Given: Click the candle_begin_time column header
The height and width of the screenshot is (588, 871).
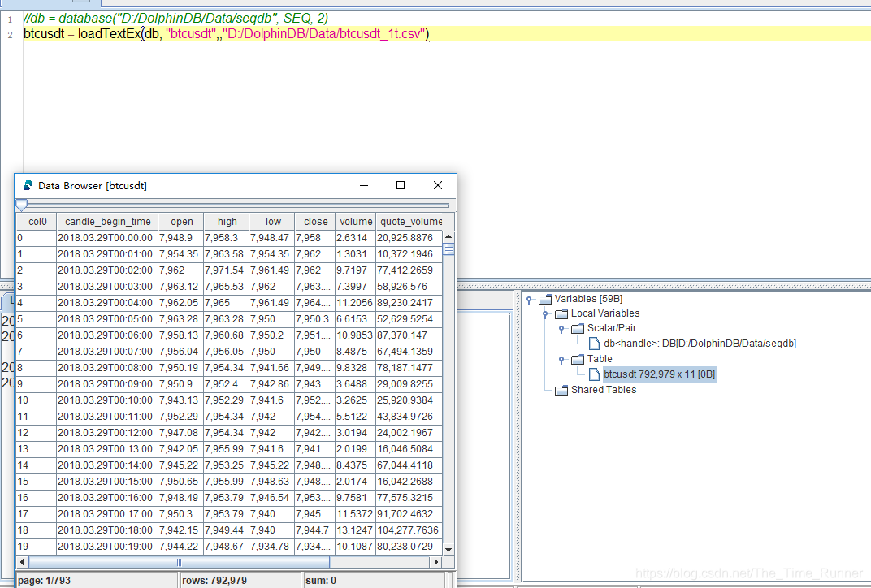Looking at the screenshot, I should (x=108, y=222).
